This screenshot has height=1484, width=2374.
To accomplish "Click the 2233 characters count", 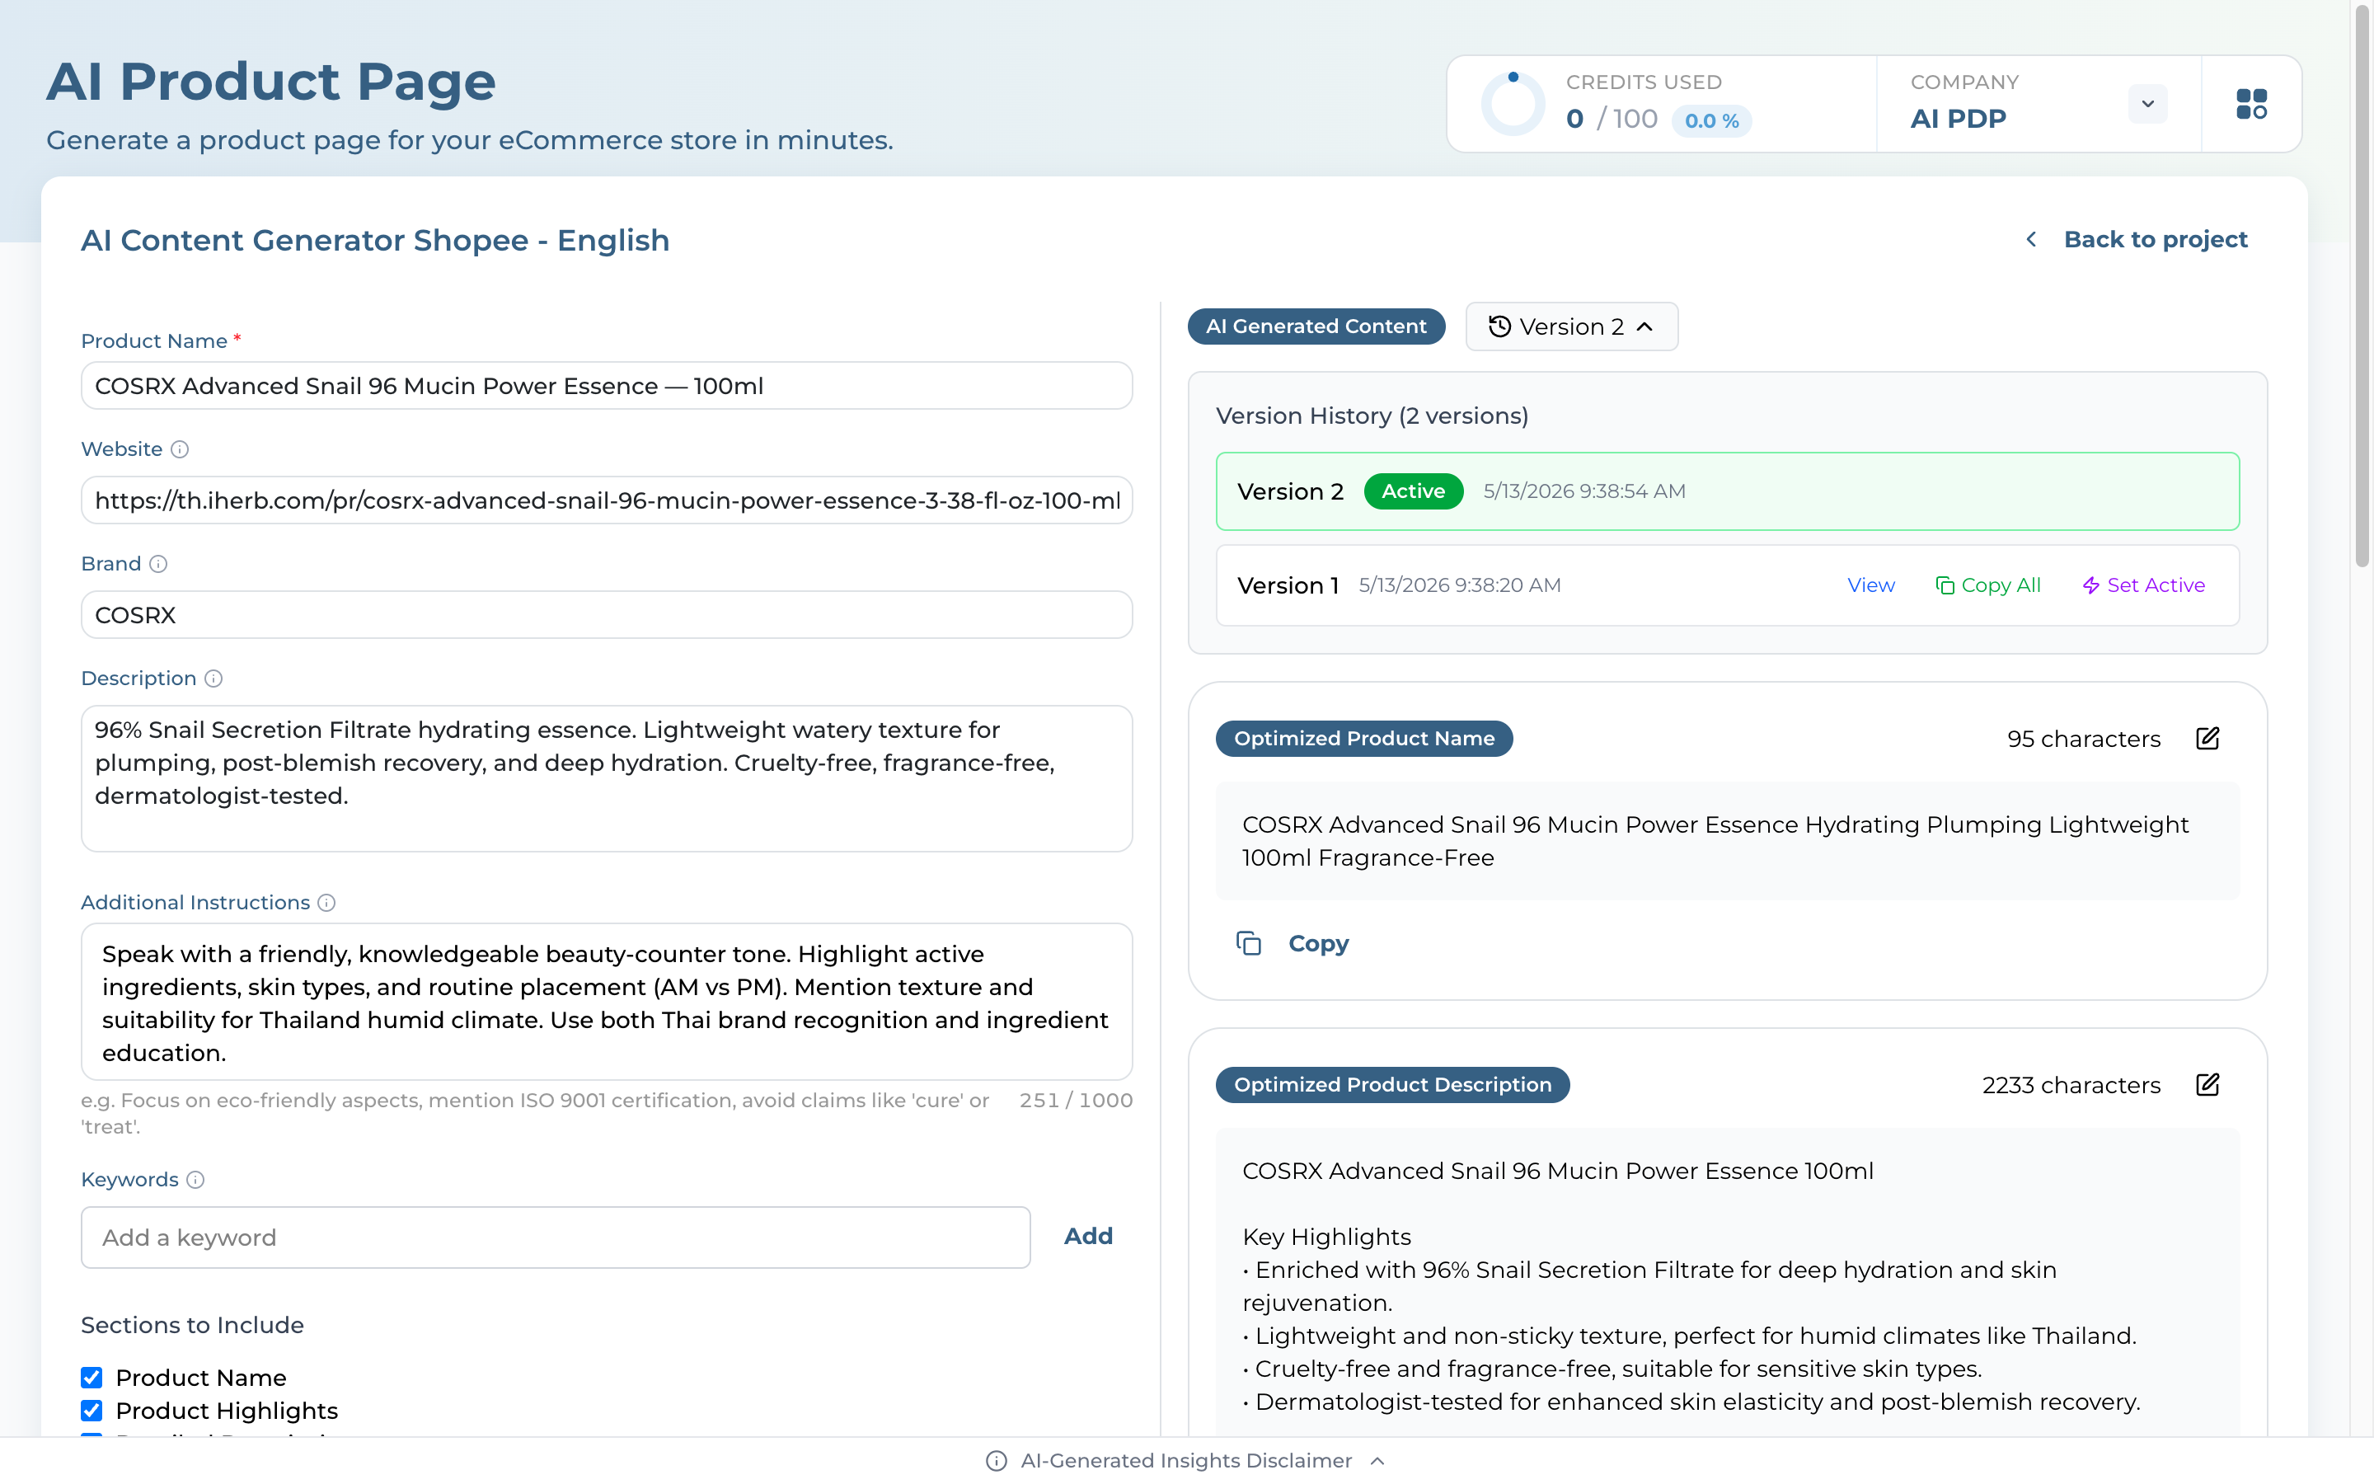I will (x=2071, y=1086).
